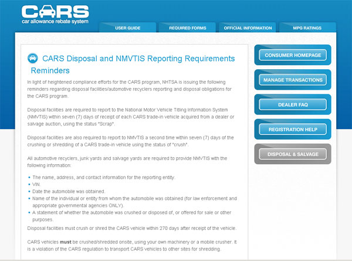This screenshot has width=352, height=261.
Task: Click the 'In light of heightened compliance efforts' paragraph
Action: pyautogui.click(x=129, y=89)
